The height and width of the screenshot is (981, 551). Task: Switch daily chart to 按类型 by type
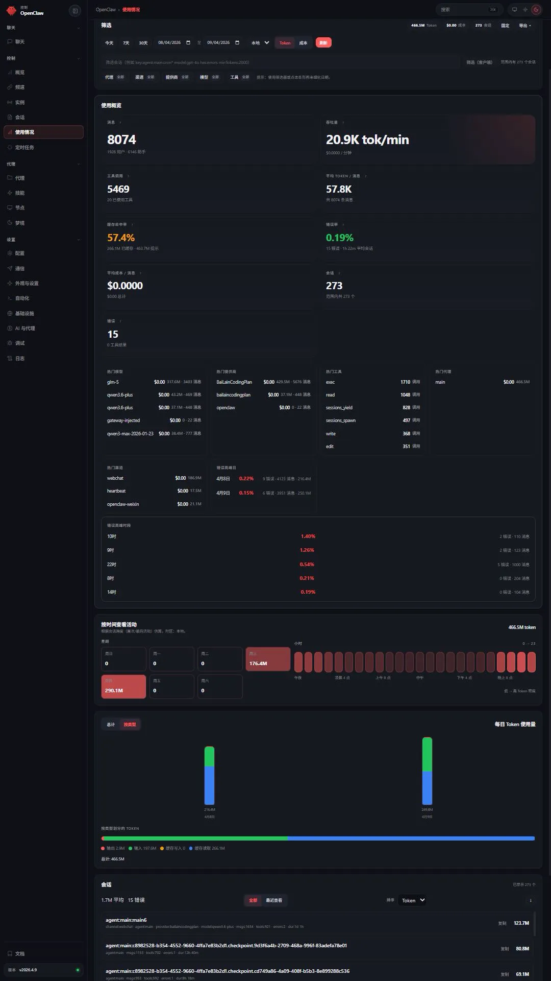[130, 725]
